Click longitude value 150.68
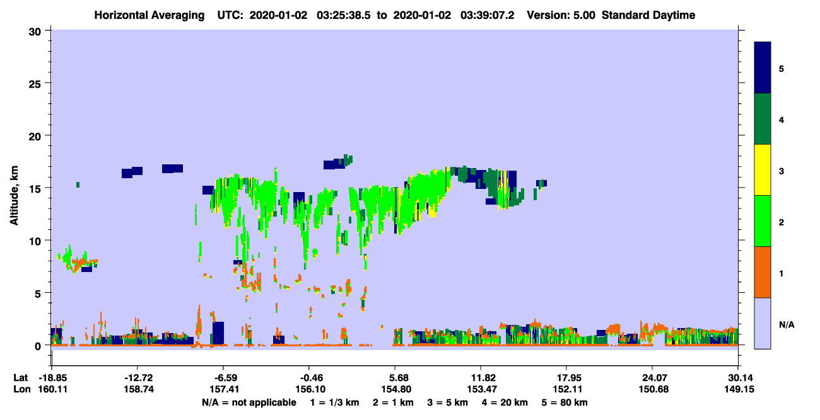The width and height of the screenshot is (820, 420). pyautogui.click(x=653, y=390)
